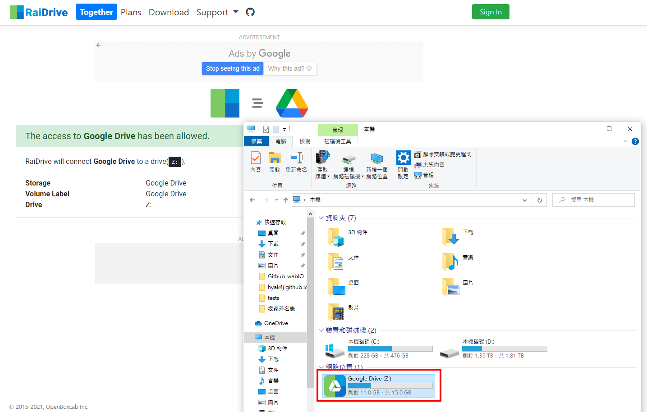Open the Download page

[x=169, y=12]
